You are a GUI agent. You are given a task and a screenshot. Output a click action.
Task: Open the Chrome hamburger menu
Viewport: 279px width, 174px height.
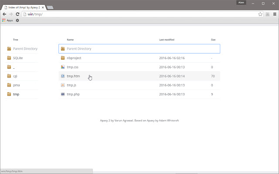point(275,14)
